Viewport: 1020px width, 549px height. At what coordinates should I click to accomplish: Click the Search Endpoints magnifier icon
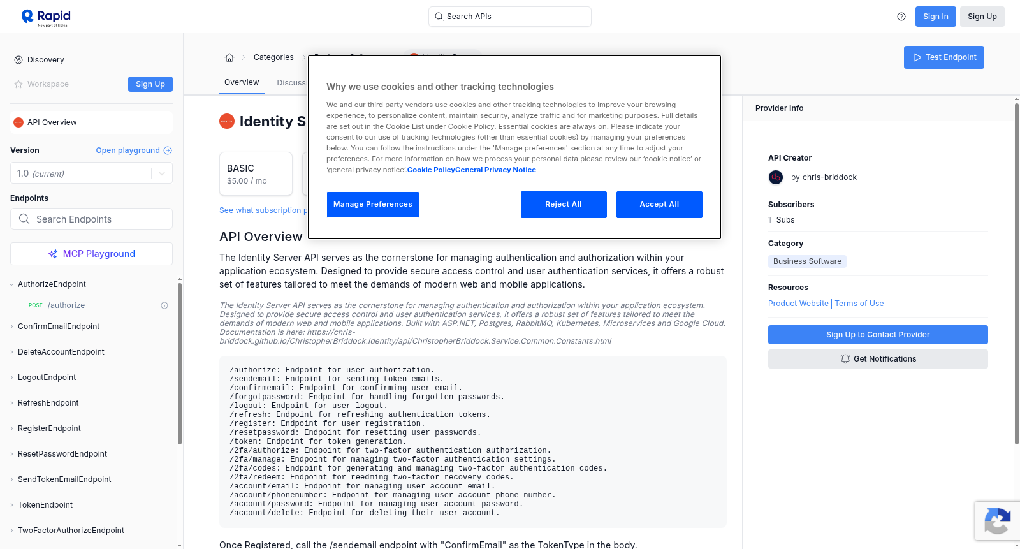coord(24,219)
